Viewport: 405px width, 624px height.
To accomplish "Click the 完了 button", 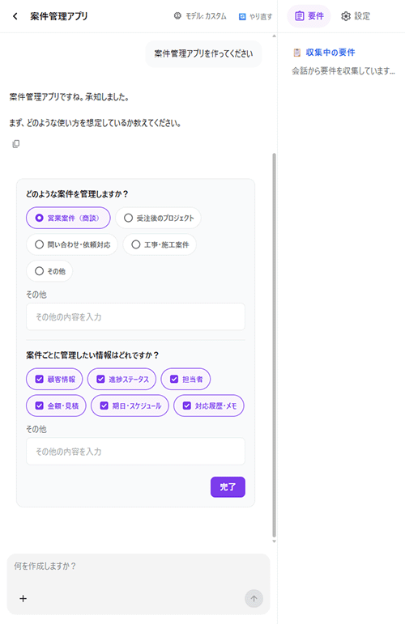I will tap(228, 486).
